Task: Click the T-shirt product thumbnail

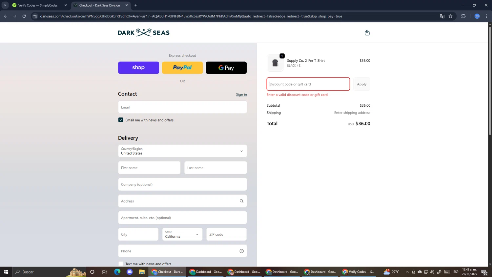Action: [x=275, y=63]
